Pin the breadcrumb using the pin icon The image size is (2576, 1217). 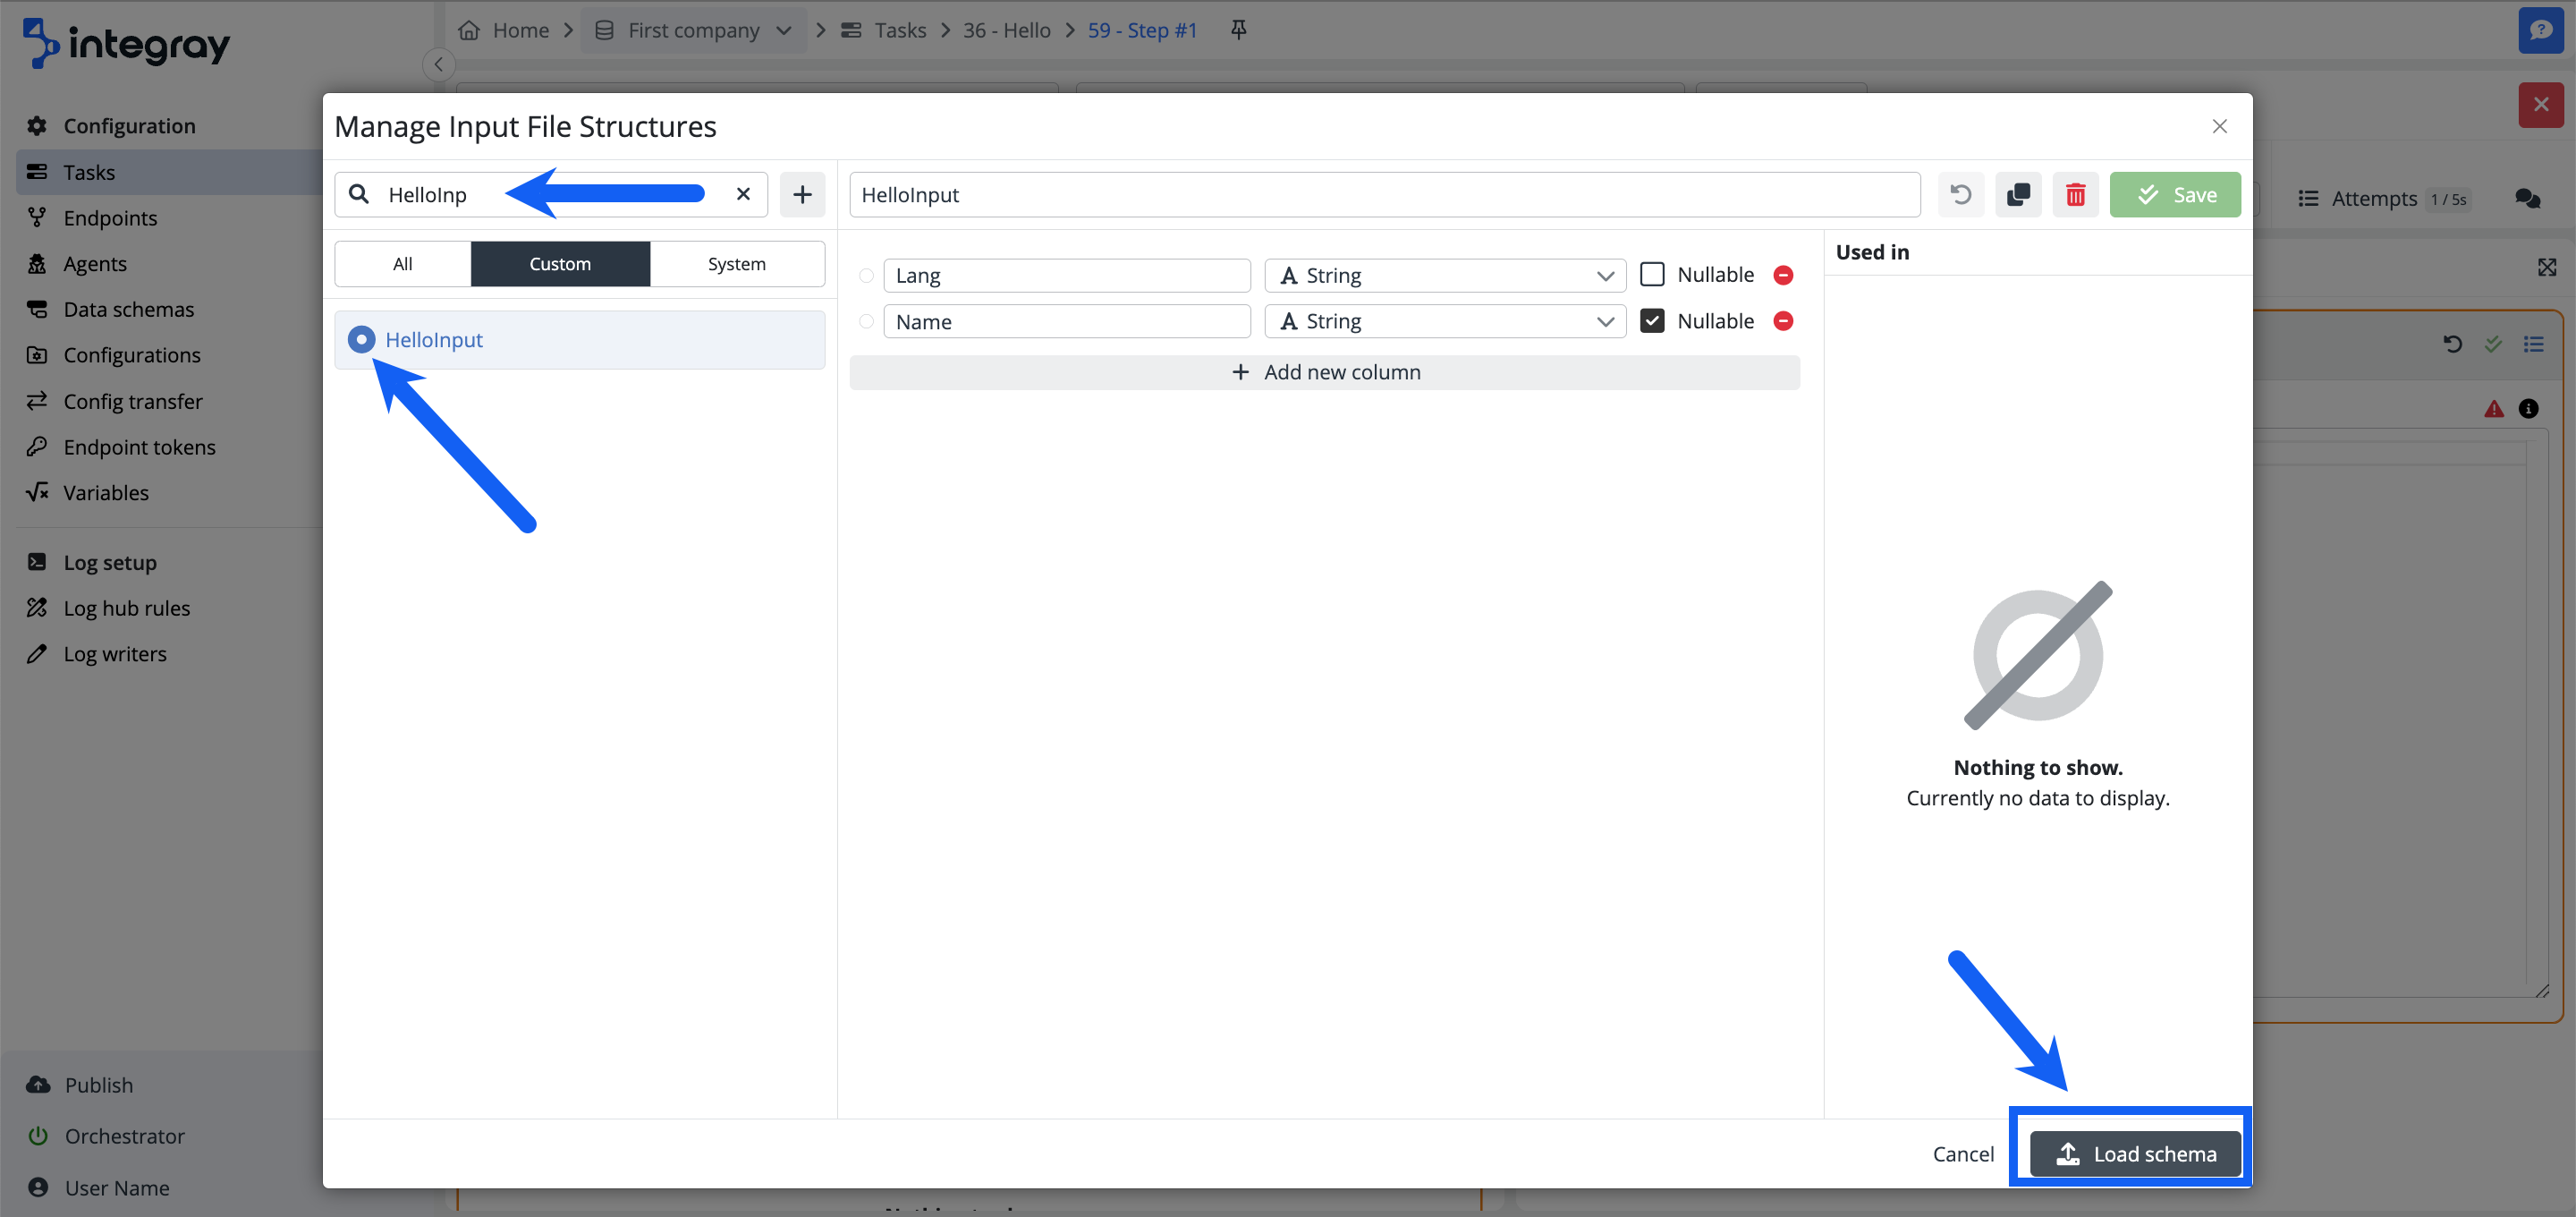(x=1238, y=30)
